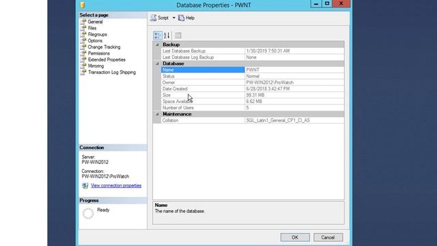Screen dimensions: 437x246
Task: Select the Owner property row
Action: (x=253, y=83)
